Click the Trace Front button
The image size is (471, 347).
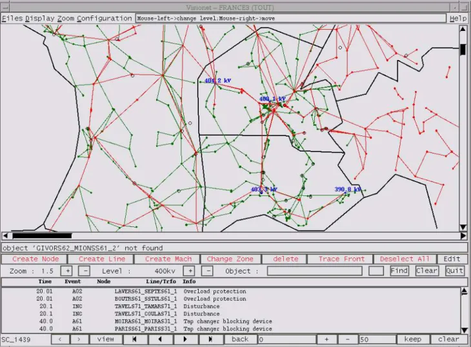coord(341,259)
